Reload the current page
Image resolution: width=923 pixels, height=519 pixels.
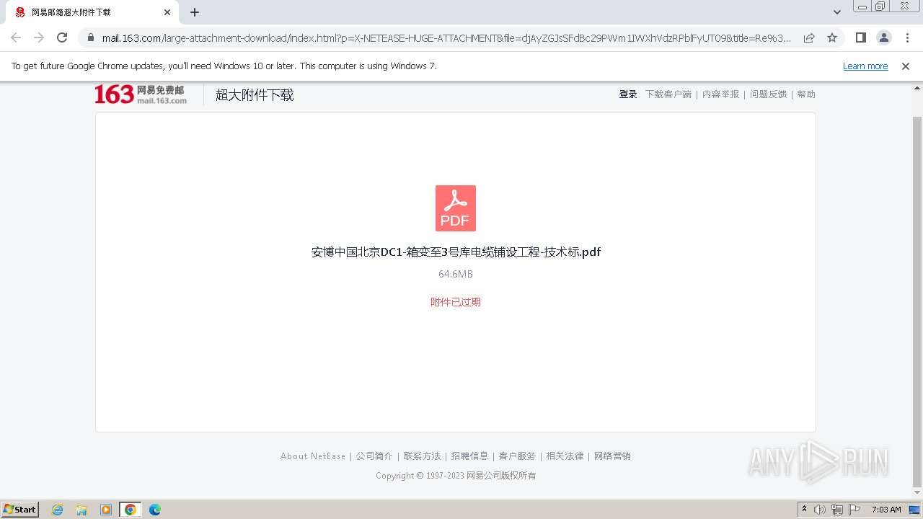click(x=62, y=37)
